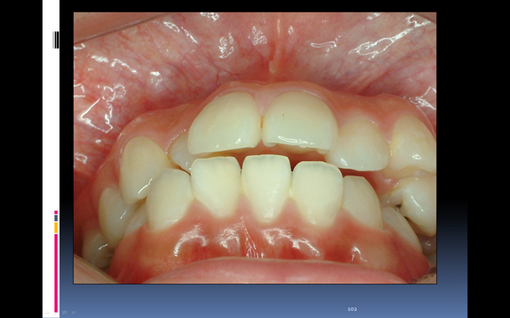Click the gray segment above the yellow segment
Viewport: 510px width, 318px height.
(x=56, y=218)
